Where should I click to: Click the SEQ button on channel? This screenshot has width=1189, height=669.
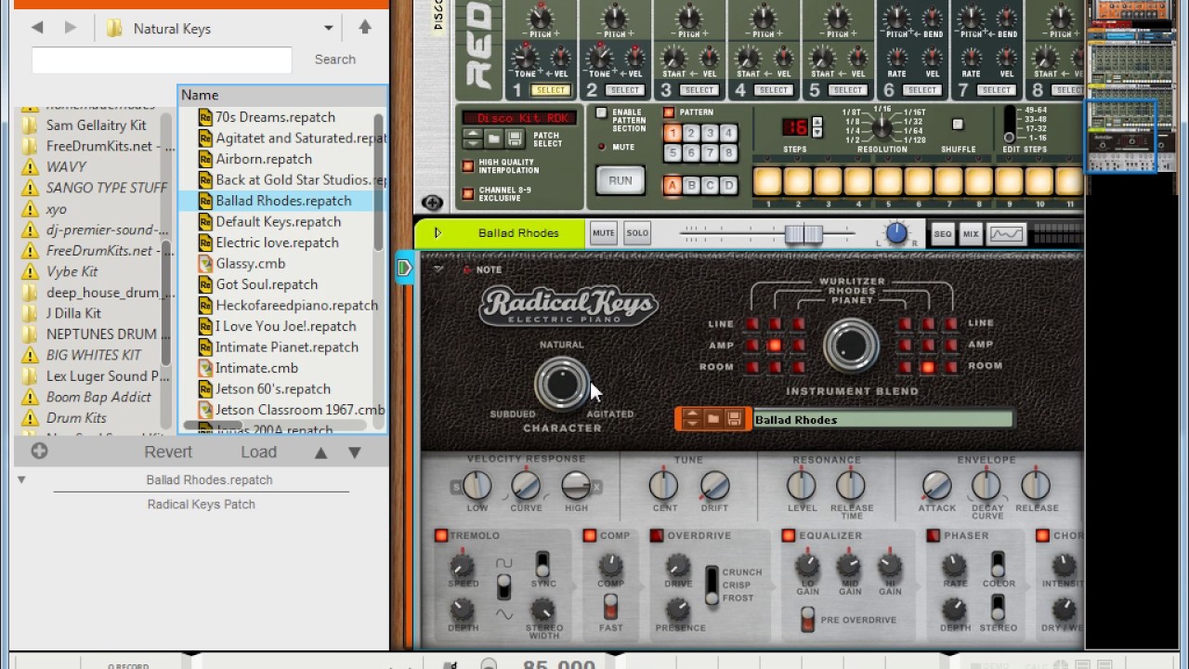coord(942,234)
